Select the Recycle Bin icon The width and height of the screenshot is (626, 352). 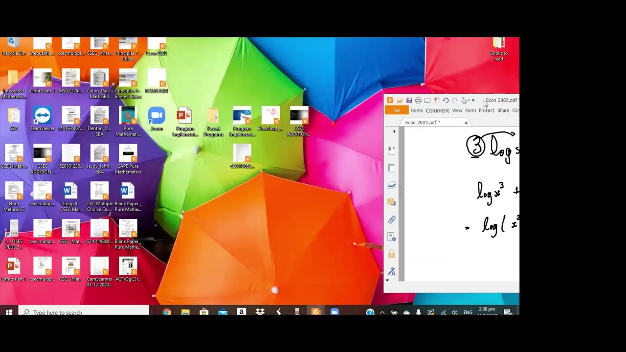14,47
